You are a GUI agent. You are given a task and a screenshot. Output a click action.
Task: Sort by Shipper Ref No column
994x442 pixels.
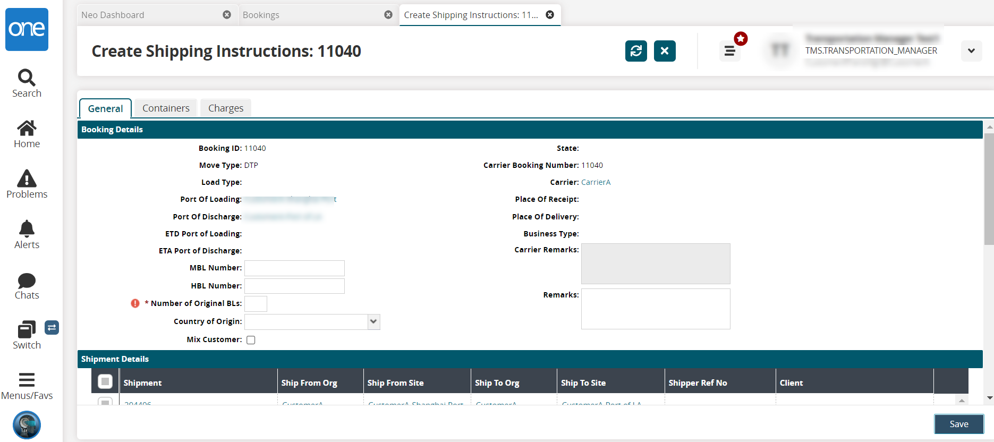coord(720,382)
